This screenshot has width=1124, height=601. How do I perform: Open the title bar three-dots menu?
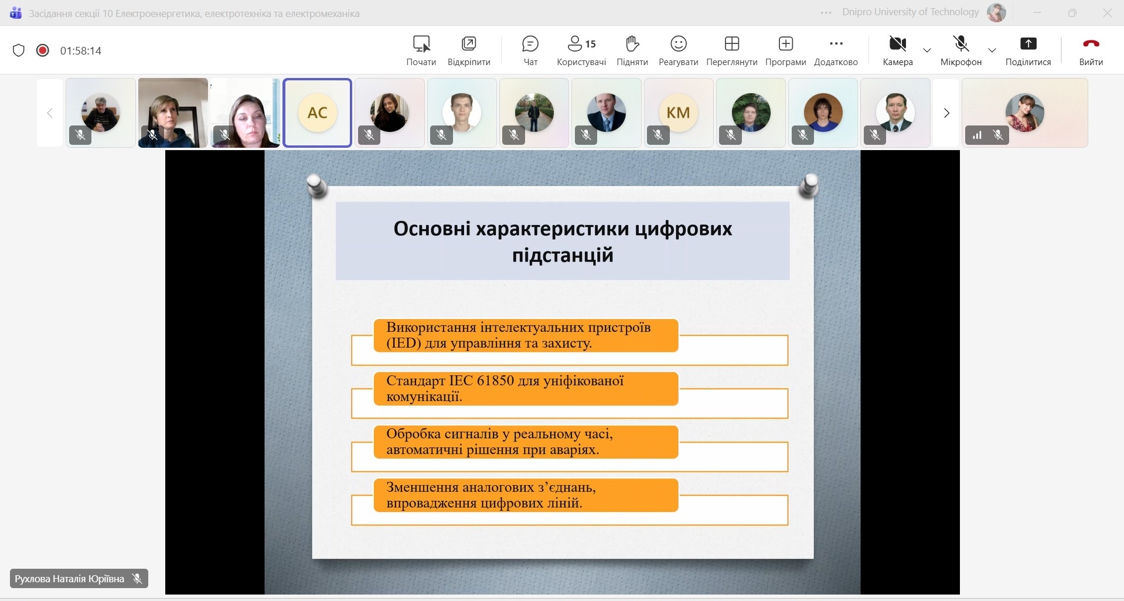click(x=826, y=13)
